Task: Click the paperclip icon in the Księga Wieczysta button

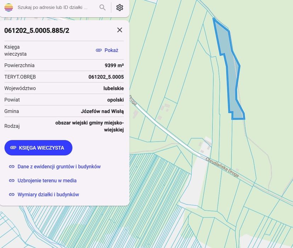Action: pos(13,148)
